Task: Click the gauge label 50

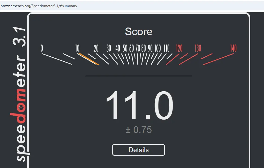Action: coord(125,48)
